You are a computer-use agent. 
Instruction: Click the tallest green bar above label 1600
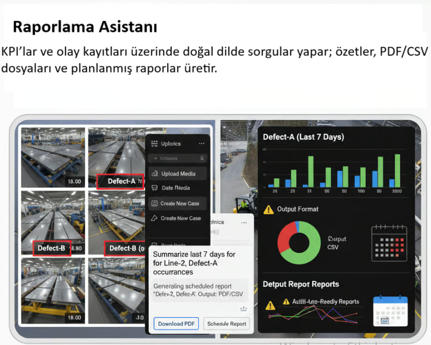pyautogui.click(x=398, y=170)
